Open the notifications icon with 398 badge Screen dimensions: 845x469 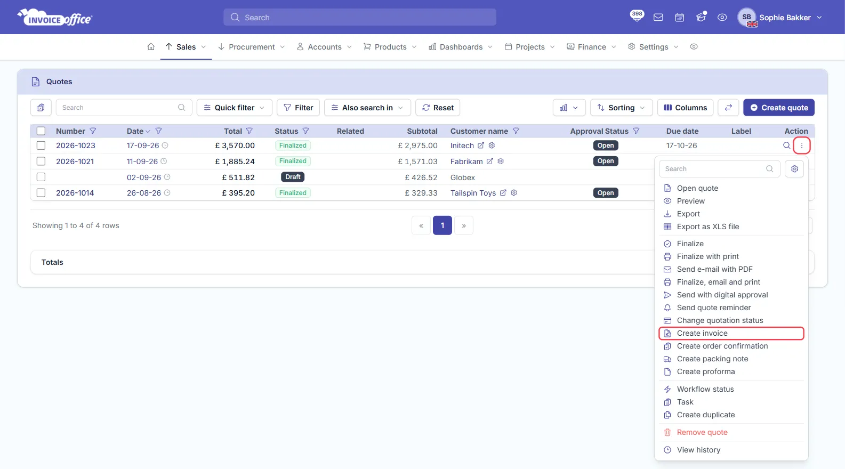[637, 15]
